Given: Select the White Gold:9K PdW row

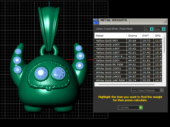Looking at the screenshot, I should [x=128, y=65].
